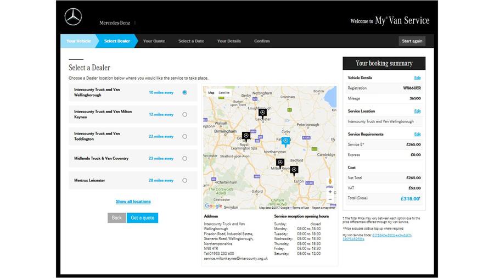The width and height of the screenshot is (494, 278).
Task: Open map Terms of Use link
Action: point(301,208)
